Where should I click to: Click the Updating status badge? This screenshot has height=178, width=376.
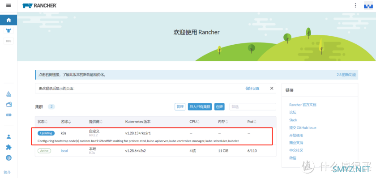click(x=46, y=133)
